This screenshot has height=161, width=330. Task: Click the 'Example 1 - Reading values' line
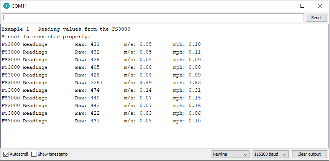(68, 29)
